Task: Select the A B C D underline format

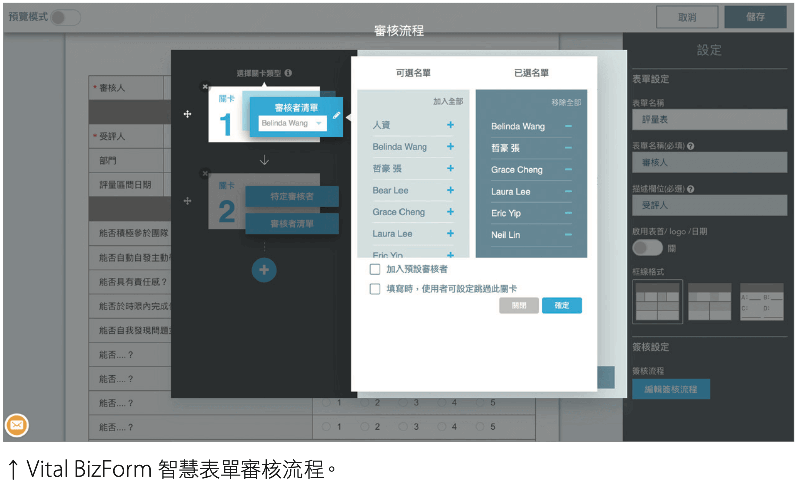Action: (762, 302)
